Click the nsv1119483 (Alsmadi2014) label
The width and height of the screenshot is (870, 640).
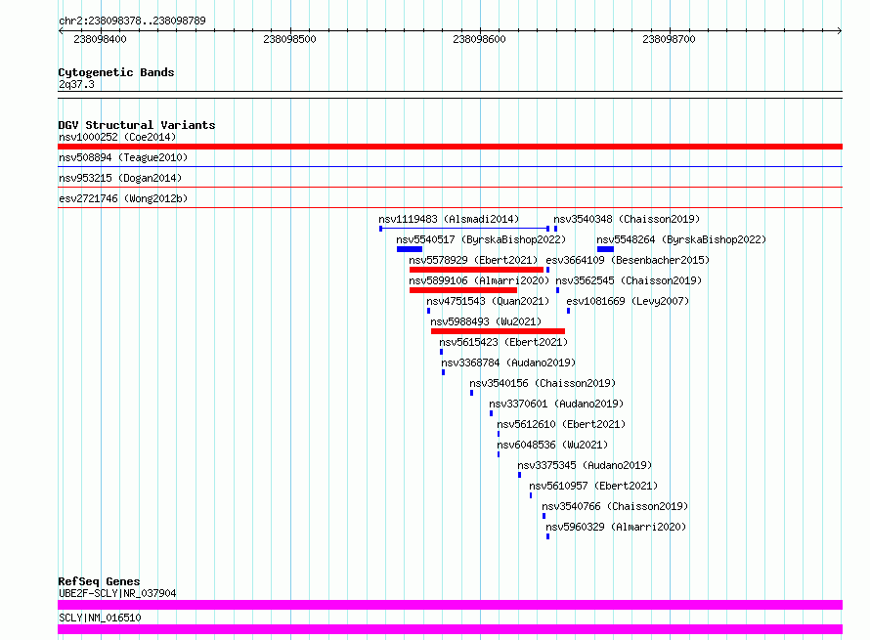[449, 219]
